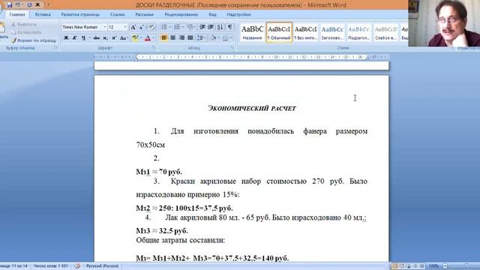Apply the Слабое выделение style
Screen dimensions: 480x270
385,32
